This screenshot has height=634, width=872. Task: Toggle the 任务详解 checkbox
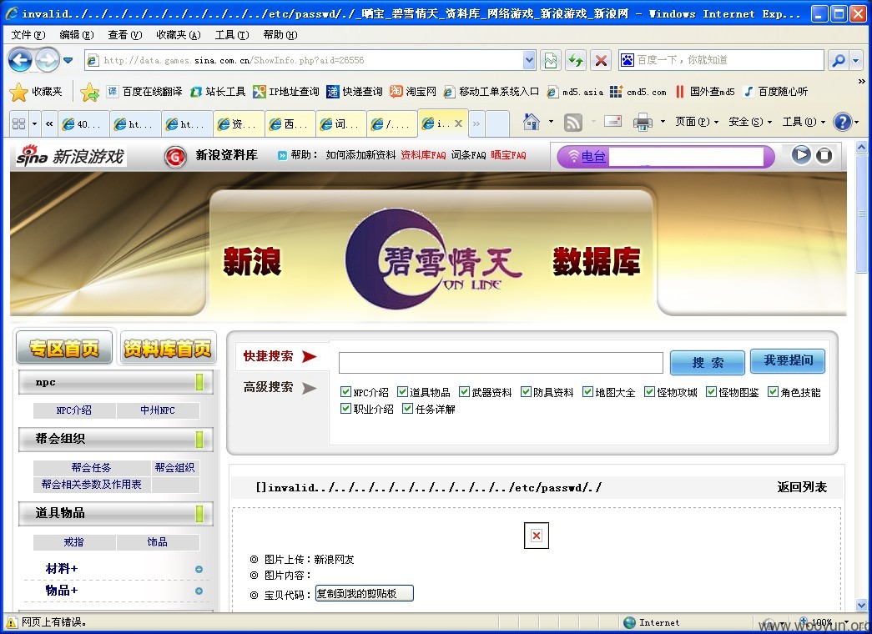click(x=408, y=409)
